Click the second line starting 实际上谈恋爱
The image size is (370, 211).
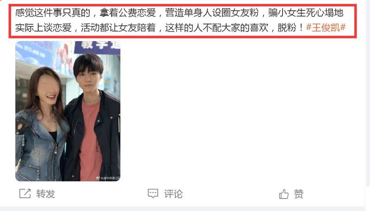(x=180, y=28)
